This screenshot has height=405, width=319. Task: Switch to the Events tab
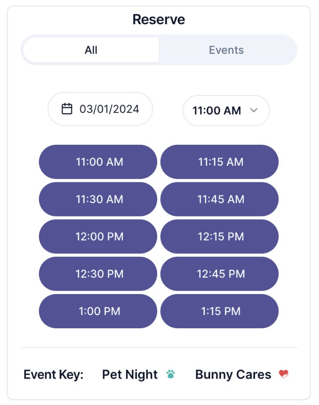click(x=226, y=50)
